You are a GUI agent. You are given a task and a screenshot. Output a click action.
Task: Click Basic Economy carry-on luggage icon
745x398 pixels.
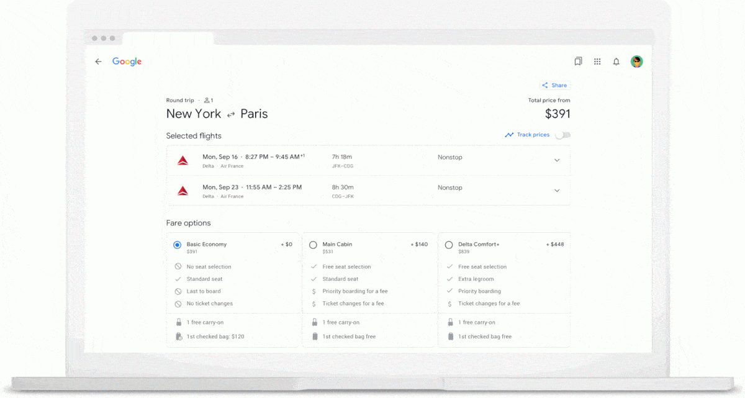click(x=178, y=322)
